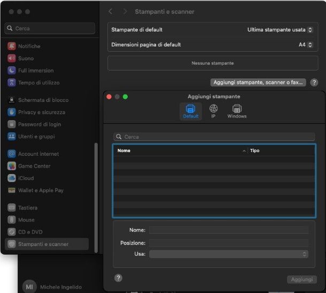
Task: Expand the Usa dropdown
Action: click(229, 254)
